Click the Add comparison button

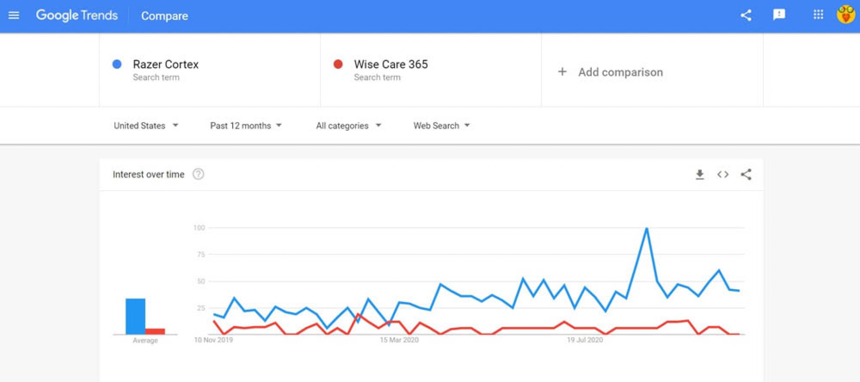click(610, 72)
